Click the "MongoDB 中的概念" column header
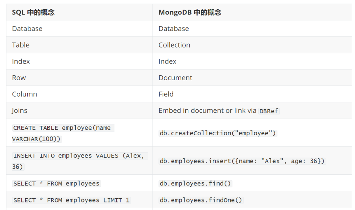Image resolution: width=355 pixels, height=210 pixels. (190, 12)
